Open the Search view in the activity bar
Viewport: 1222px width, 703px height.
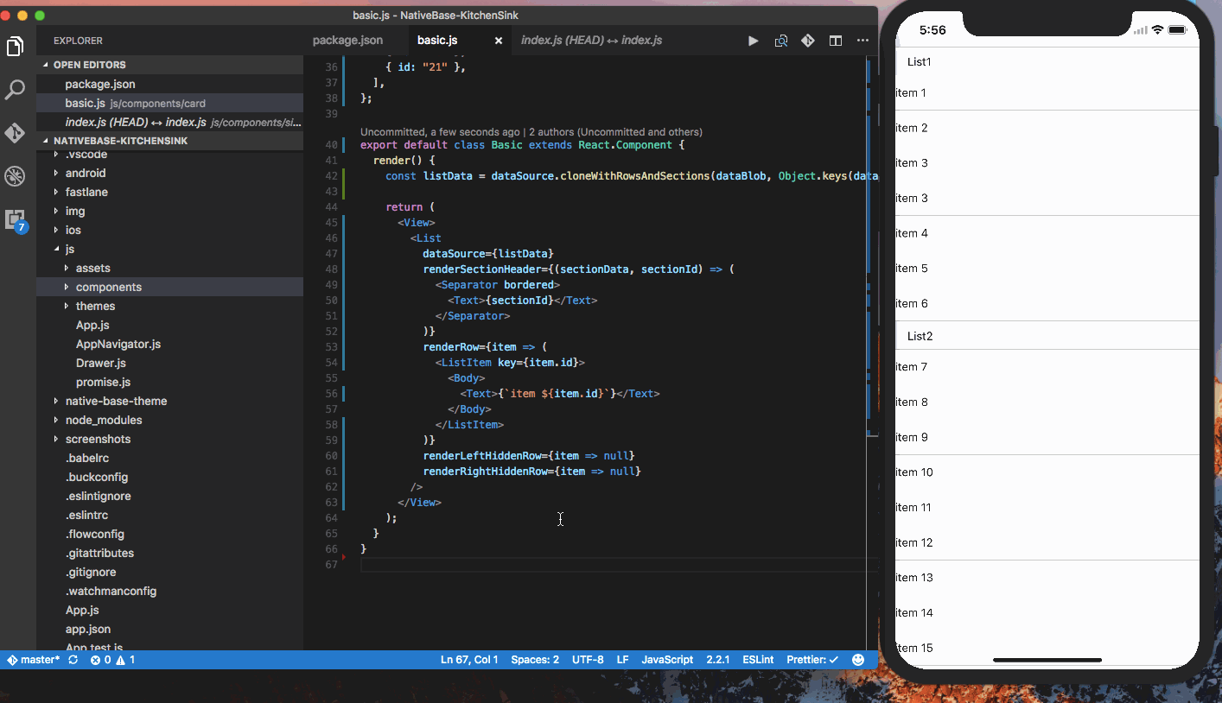pyautogui.click(x=15, y=89)
